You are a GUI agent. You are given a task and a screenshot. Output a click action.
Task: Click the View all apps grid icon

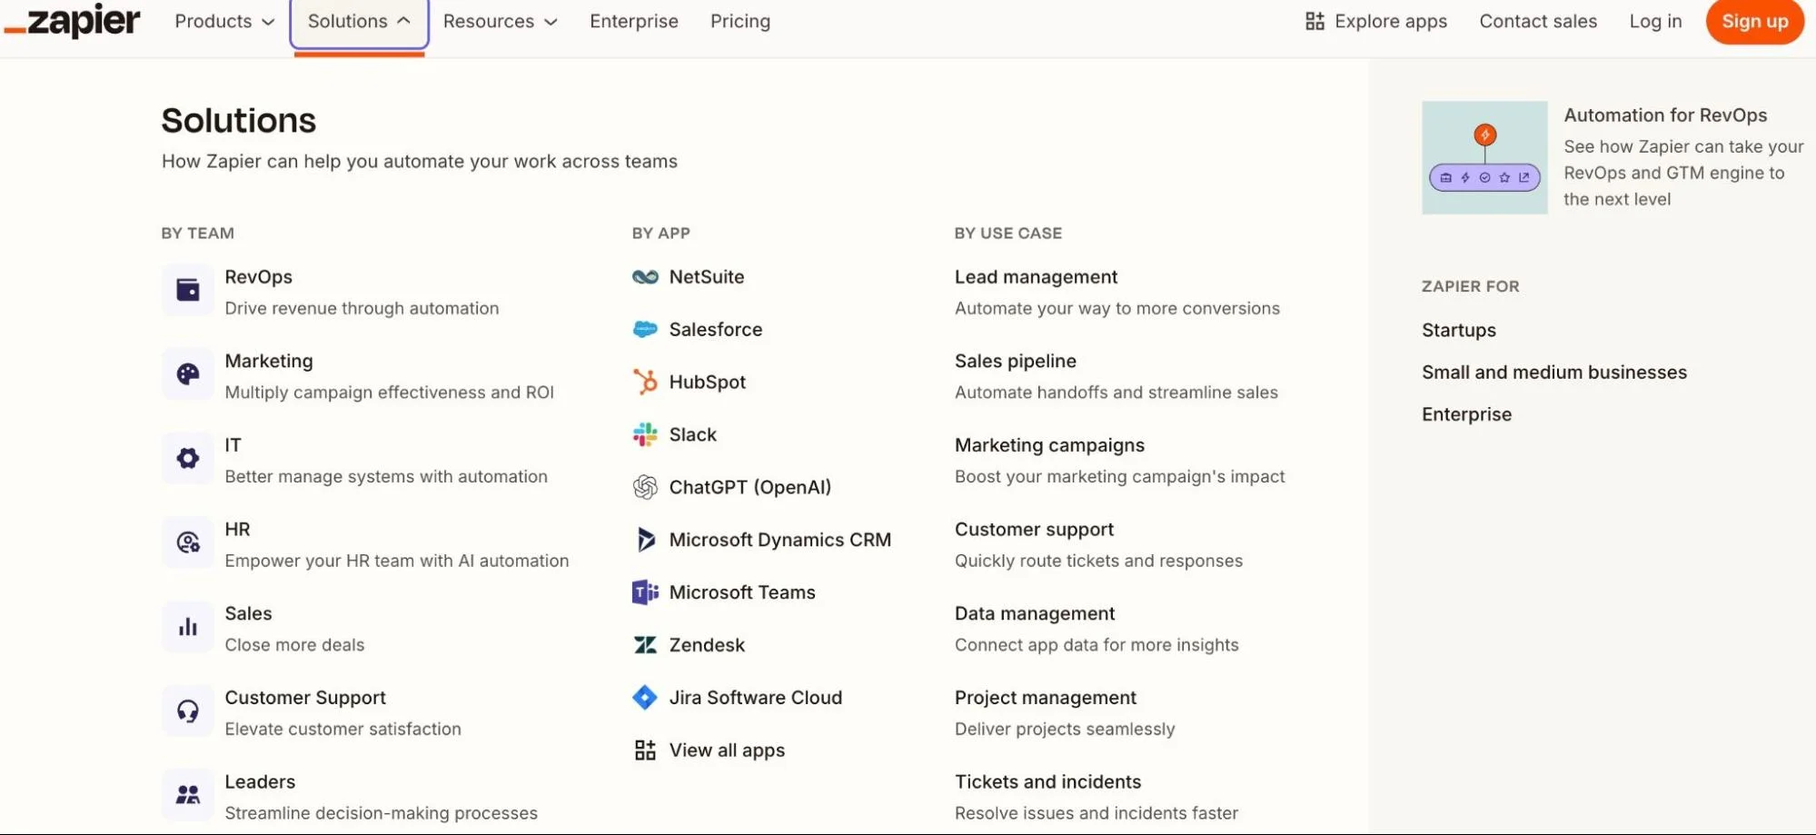645,751
